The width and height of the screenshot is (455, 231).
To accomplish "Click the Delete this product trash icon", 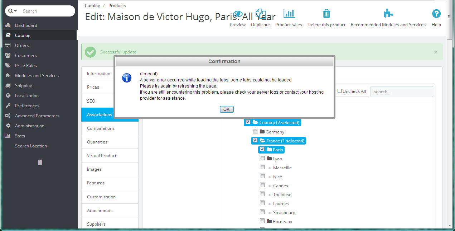I will (x=326, y=14).
